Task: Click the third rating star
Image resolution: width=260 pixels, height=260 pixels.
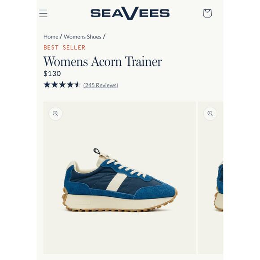Action: (x=62, y=85)
